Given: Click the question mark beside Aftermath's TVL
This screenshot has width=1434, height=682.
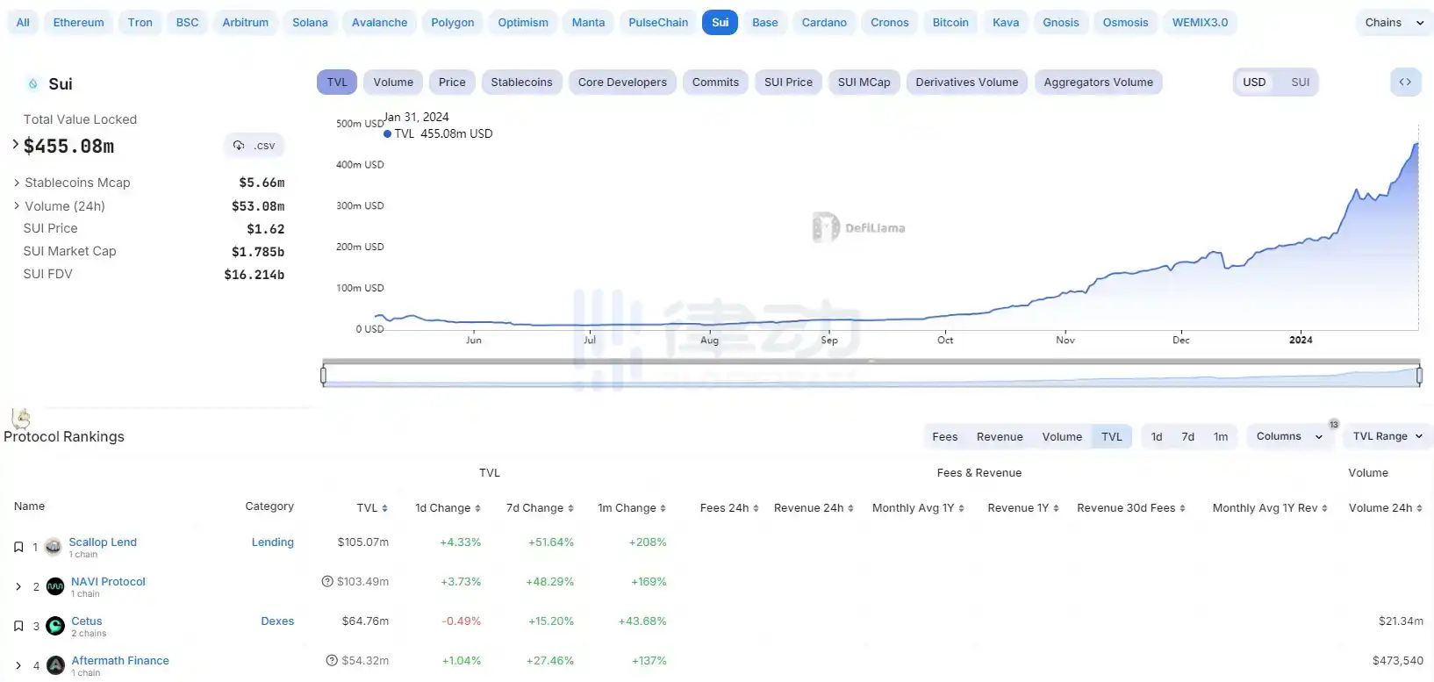Looking at the screenshot, I should pyautogui.click(x=332, y=661).
